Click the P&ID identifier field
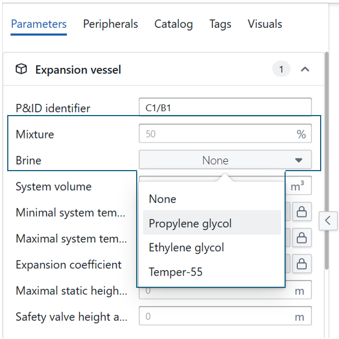 225,107
